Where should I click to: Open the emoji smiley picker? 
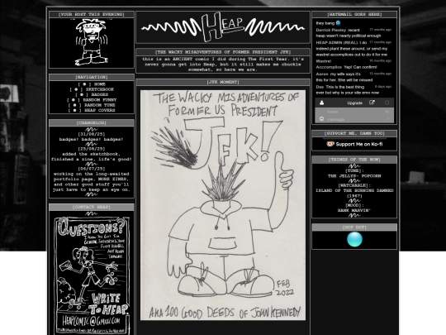[x=322, y=119]
